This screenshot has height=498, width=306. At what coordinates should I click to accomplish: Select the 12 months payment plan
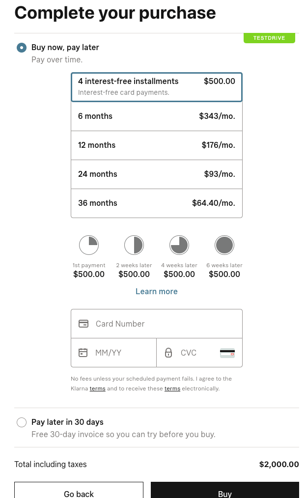[156, 145]
